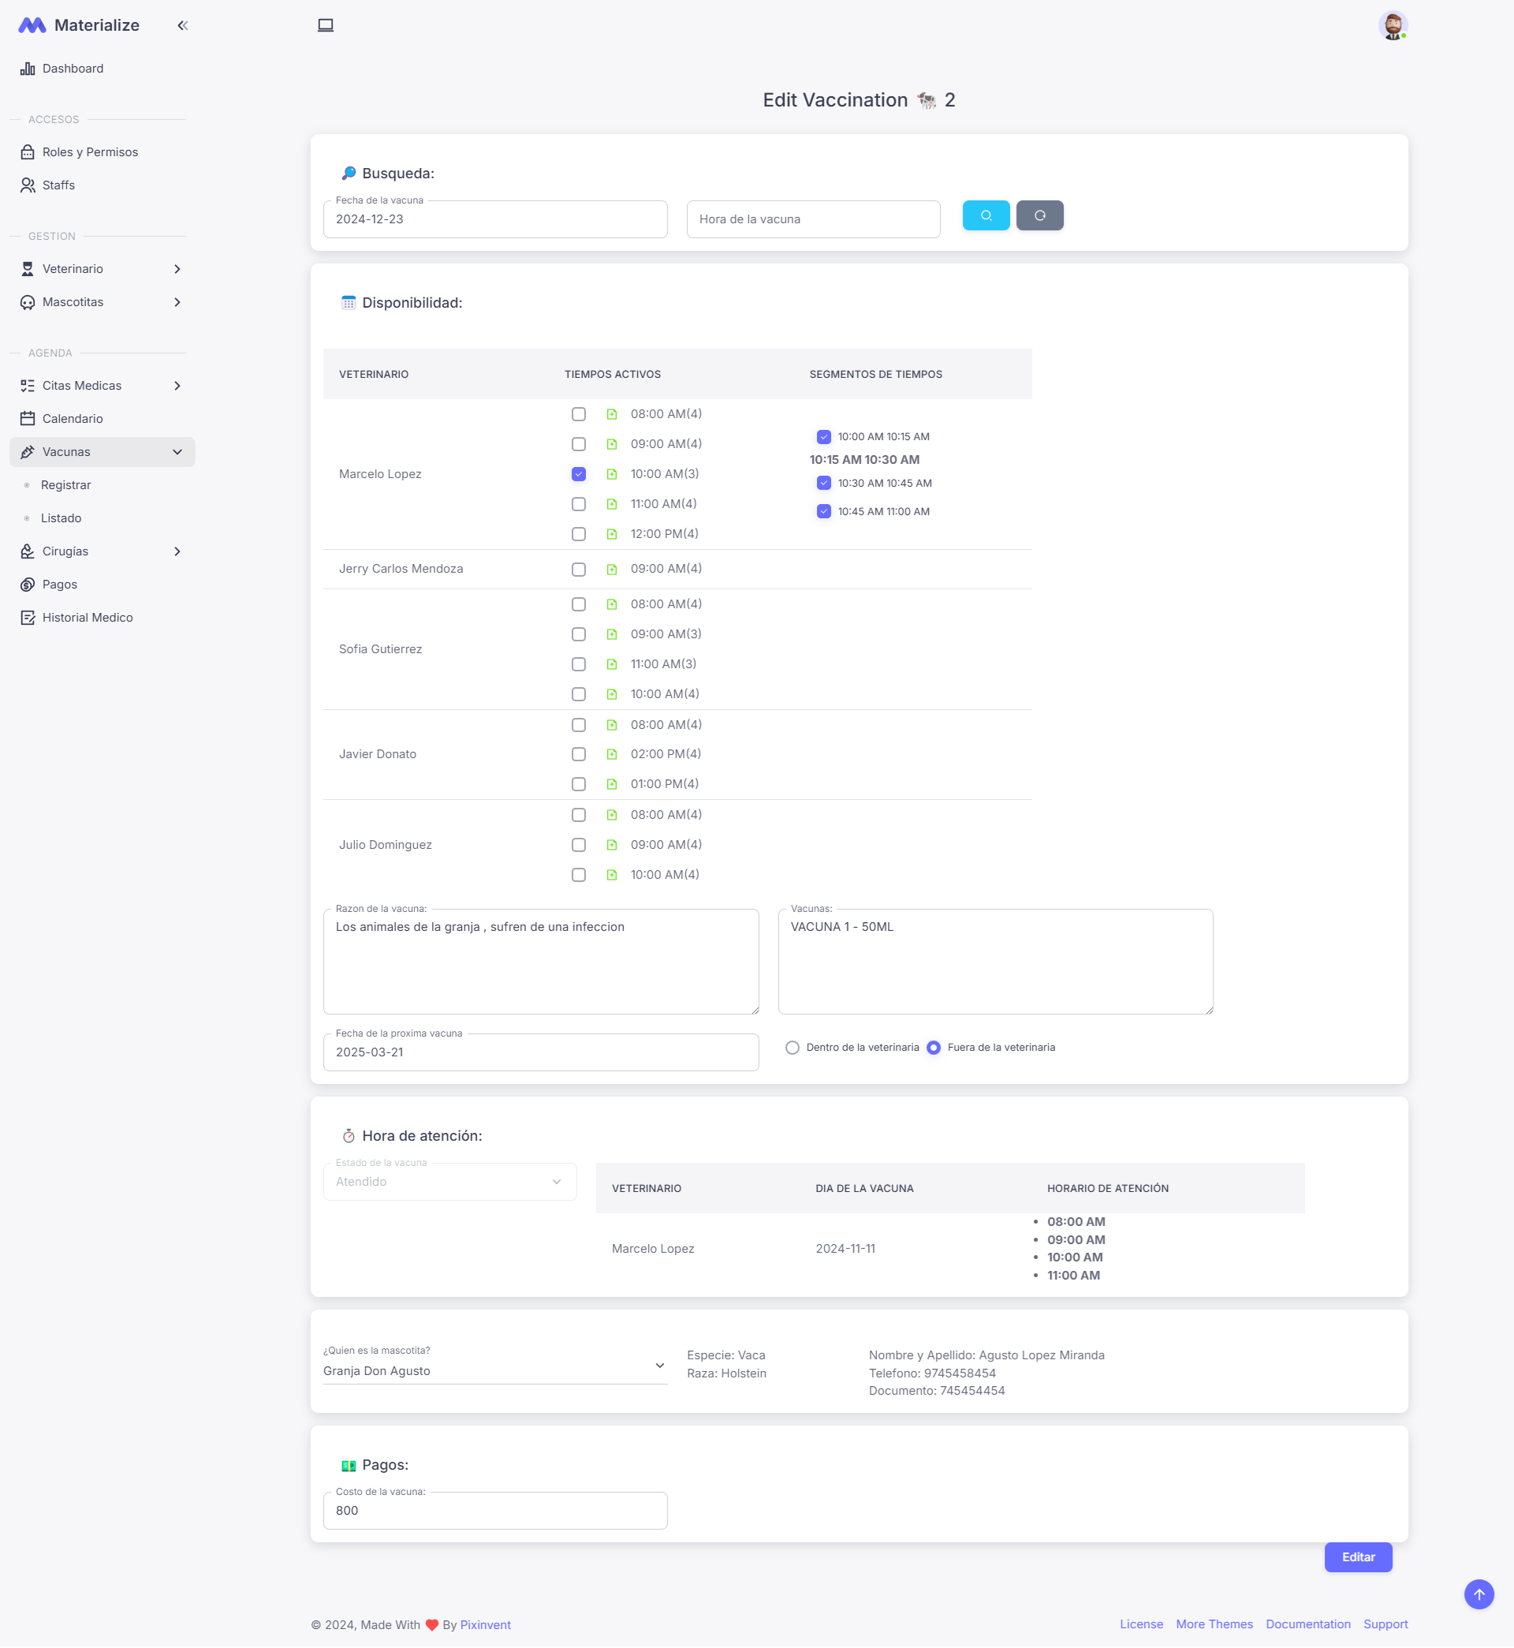
Task: Click the laptop display icon in header
Action: point(325,25)
